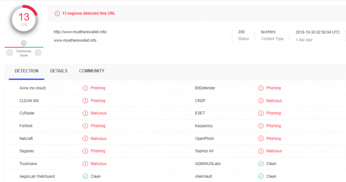Screen dimensions: 346x182
Task: Click the CRDF engine name
Action: [200, 101]
